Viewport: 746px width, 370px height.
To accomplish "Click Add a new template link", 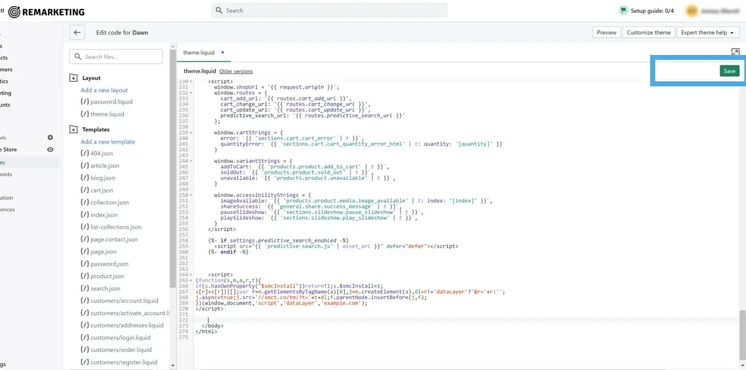I will pos(108,142).
